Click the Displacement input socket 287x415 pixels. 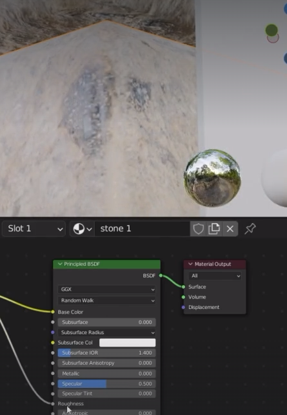[x=183, y=307]
